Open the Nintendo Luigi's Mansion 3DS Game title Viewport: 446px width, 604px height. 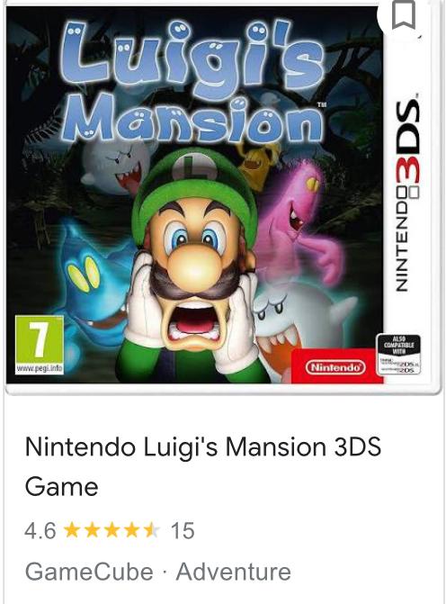coord(203,466)
